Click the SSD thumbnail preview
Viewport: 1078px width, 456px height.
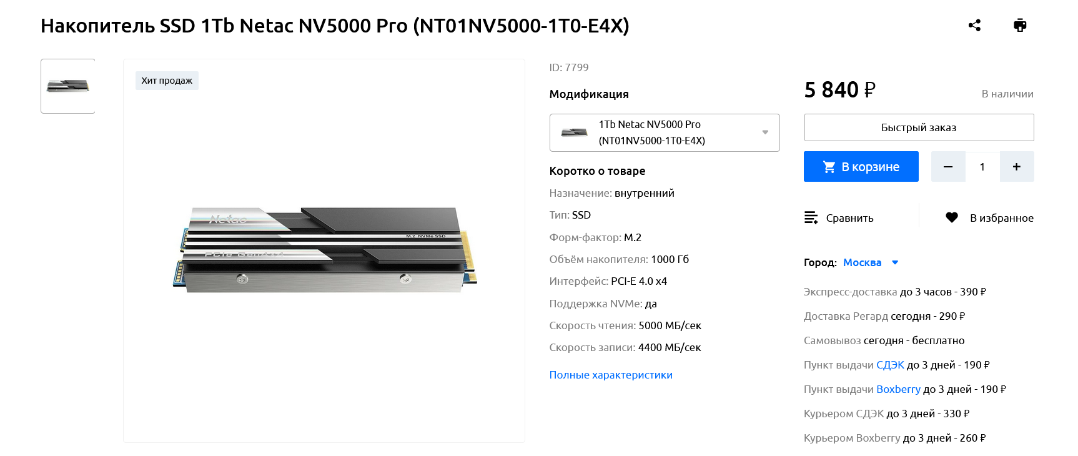click(x=68, y=86)
